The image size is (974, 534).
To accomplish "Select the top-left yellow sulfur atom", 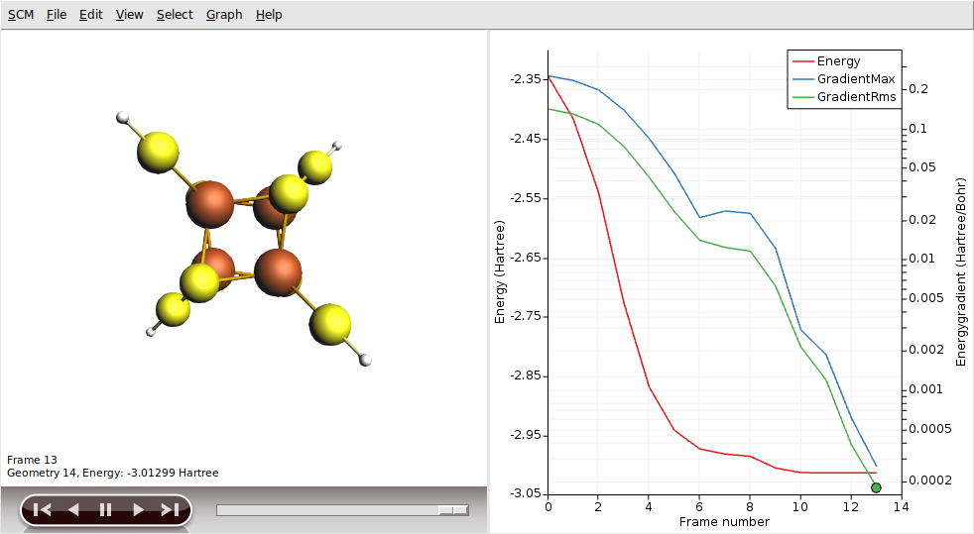I will (x=158, y=153).
